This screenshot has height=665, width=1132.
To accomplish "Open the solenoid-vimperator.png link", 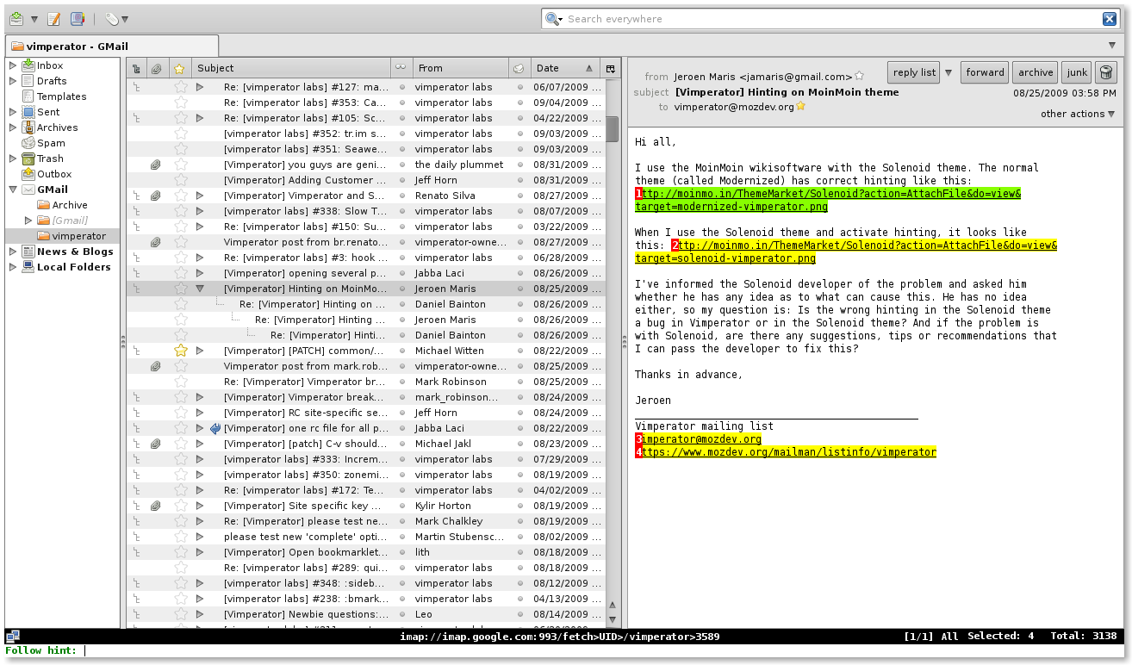I will point(846,252).
